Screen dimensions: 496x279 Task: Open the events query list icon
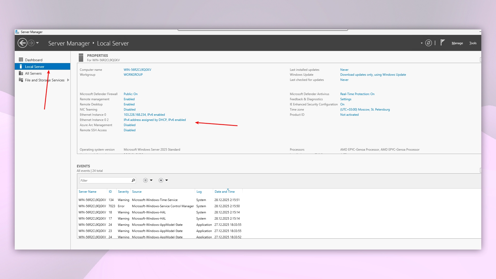[146, 180]
